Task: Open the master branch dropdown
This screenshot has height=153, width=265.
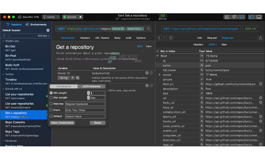Action: tap(51, 17)
